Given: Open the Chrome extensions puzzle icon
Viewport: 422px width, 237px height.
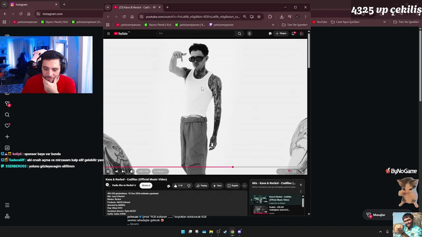Looking at the screenshot, I should point(270,16).
